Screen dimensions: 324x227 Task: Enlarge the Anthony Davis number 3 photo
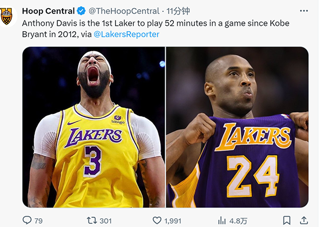click(x=93, y=127)
